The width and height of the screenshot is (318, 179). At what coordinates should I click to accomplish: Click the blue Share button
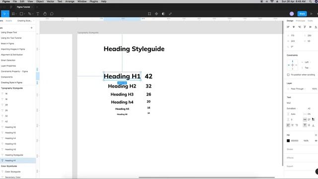click(x=302, y=14)
